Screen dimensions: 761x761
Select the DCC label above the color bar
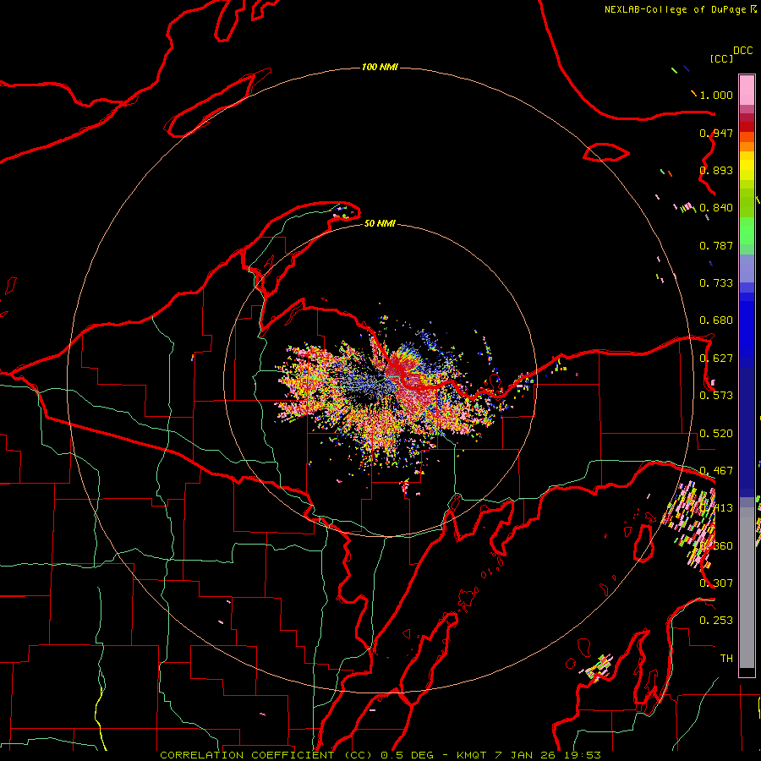point(742,51)
